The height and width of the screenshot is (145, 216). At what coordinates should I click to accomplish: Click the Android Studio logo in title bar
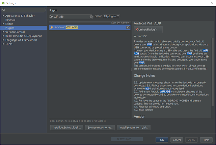pyautogui.click(x=3, y=3)
